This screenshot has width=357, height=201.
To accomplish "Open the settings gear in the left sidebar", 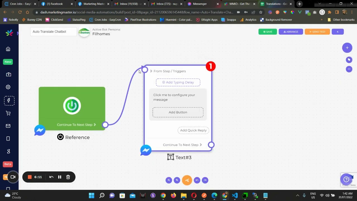I will click(8, 87).
